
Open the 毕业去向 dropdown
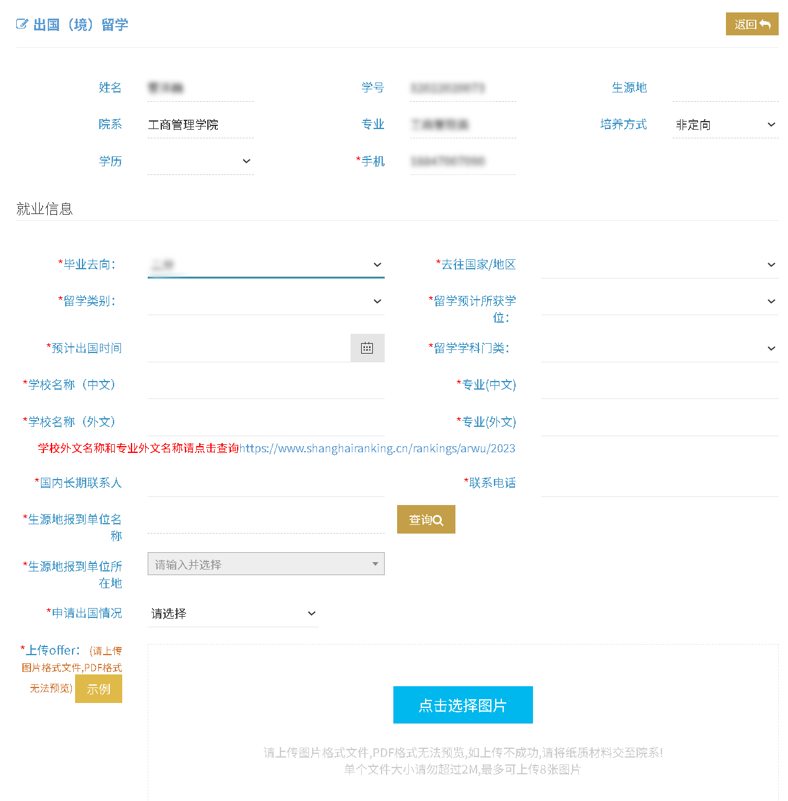[x=266, y=265]
